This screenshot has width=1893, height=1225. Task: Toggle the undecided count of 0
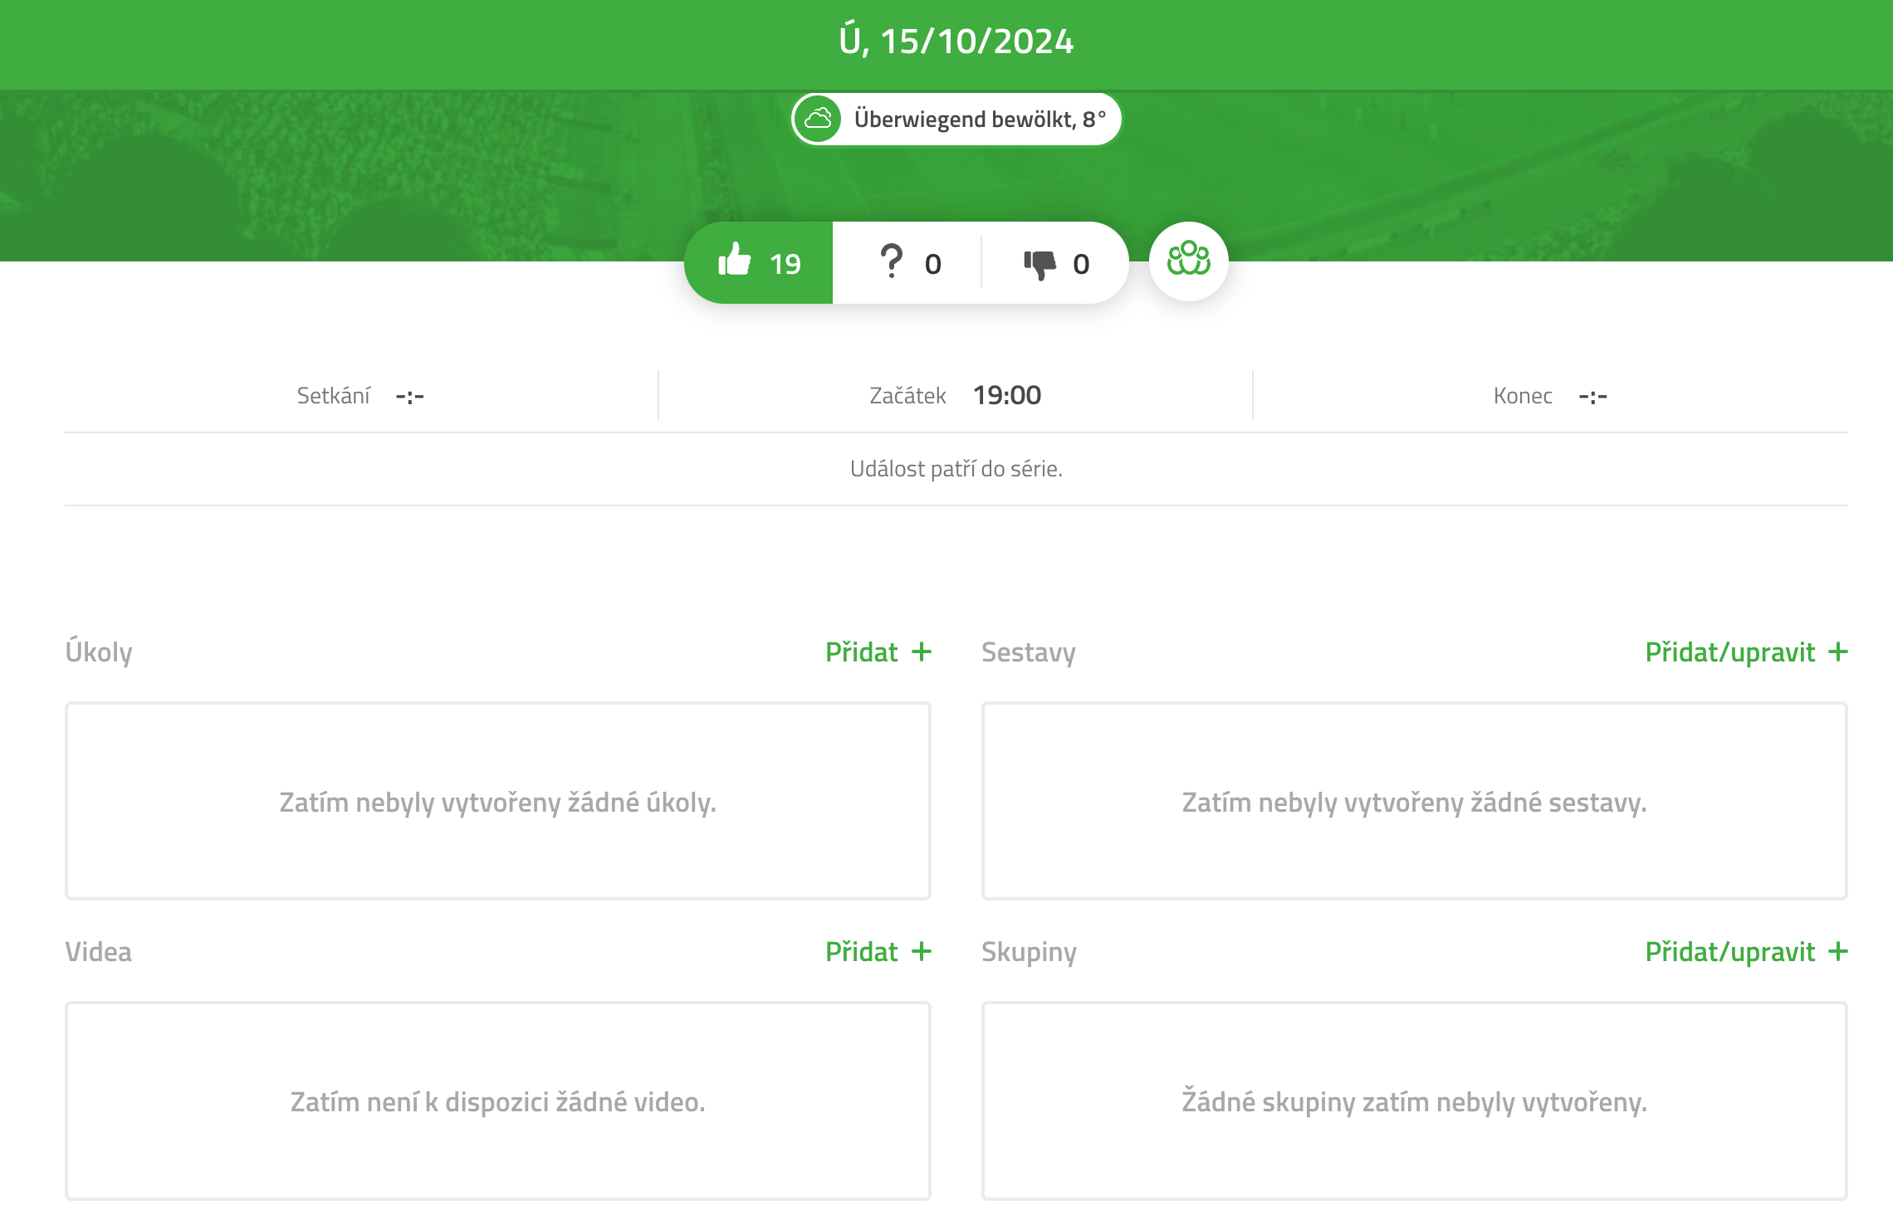click(933, 264)
